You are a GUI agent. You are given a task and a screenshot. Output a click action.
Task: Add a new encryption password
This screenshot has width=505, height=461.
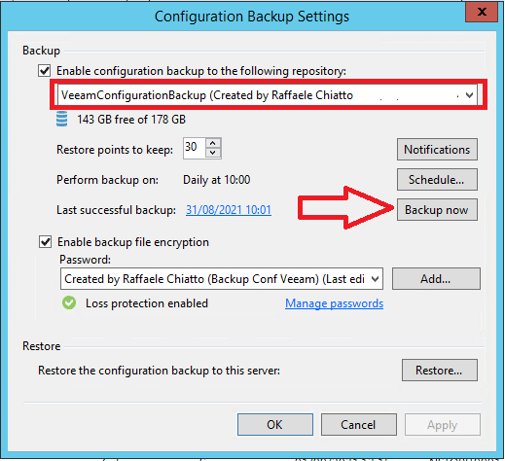436,279
